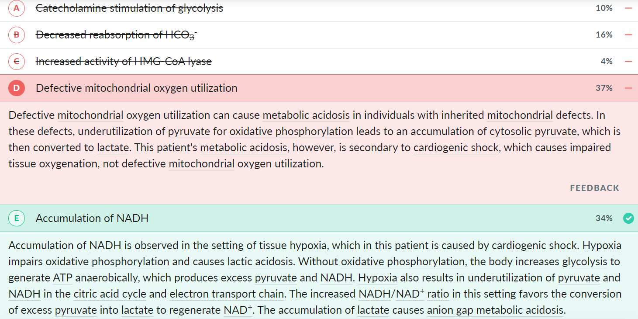Image resolution: width=638 pixels, height=319 pixels.
Task: Select answer circle A
Action: (x=17, y=8)
